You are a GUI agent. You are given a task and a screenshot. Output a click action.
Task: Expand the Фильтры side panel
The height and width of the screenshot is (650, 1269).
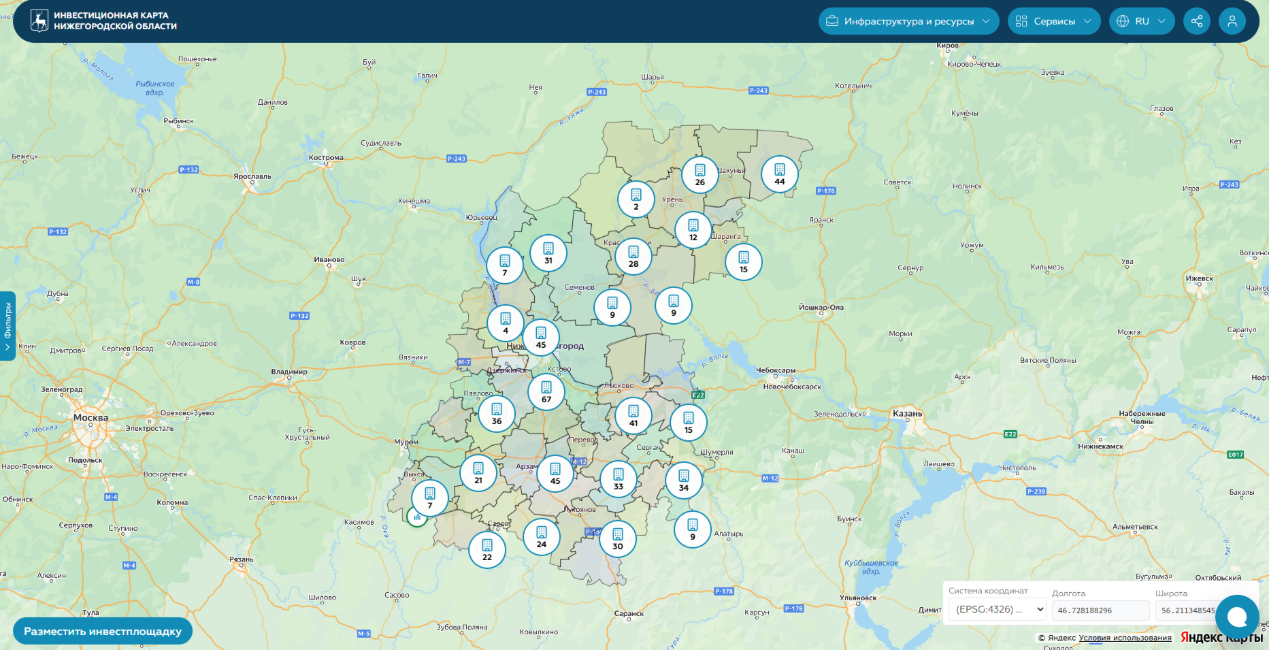pyautogui.click(x=7, y=326)
